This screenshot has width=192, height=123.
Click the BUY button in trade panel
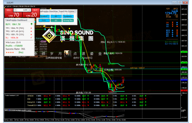tap(35, 10)
